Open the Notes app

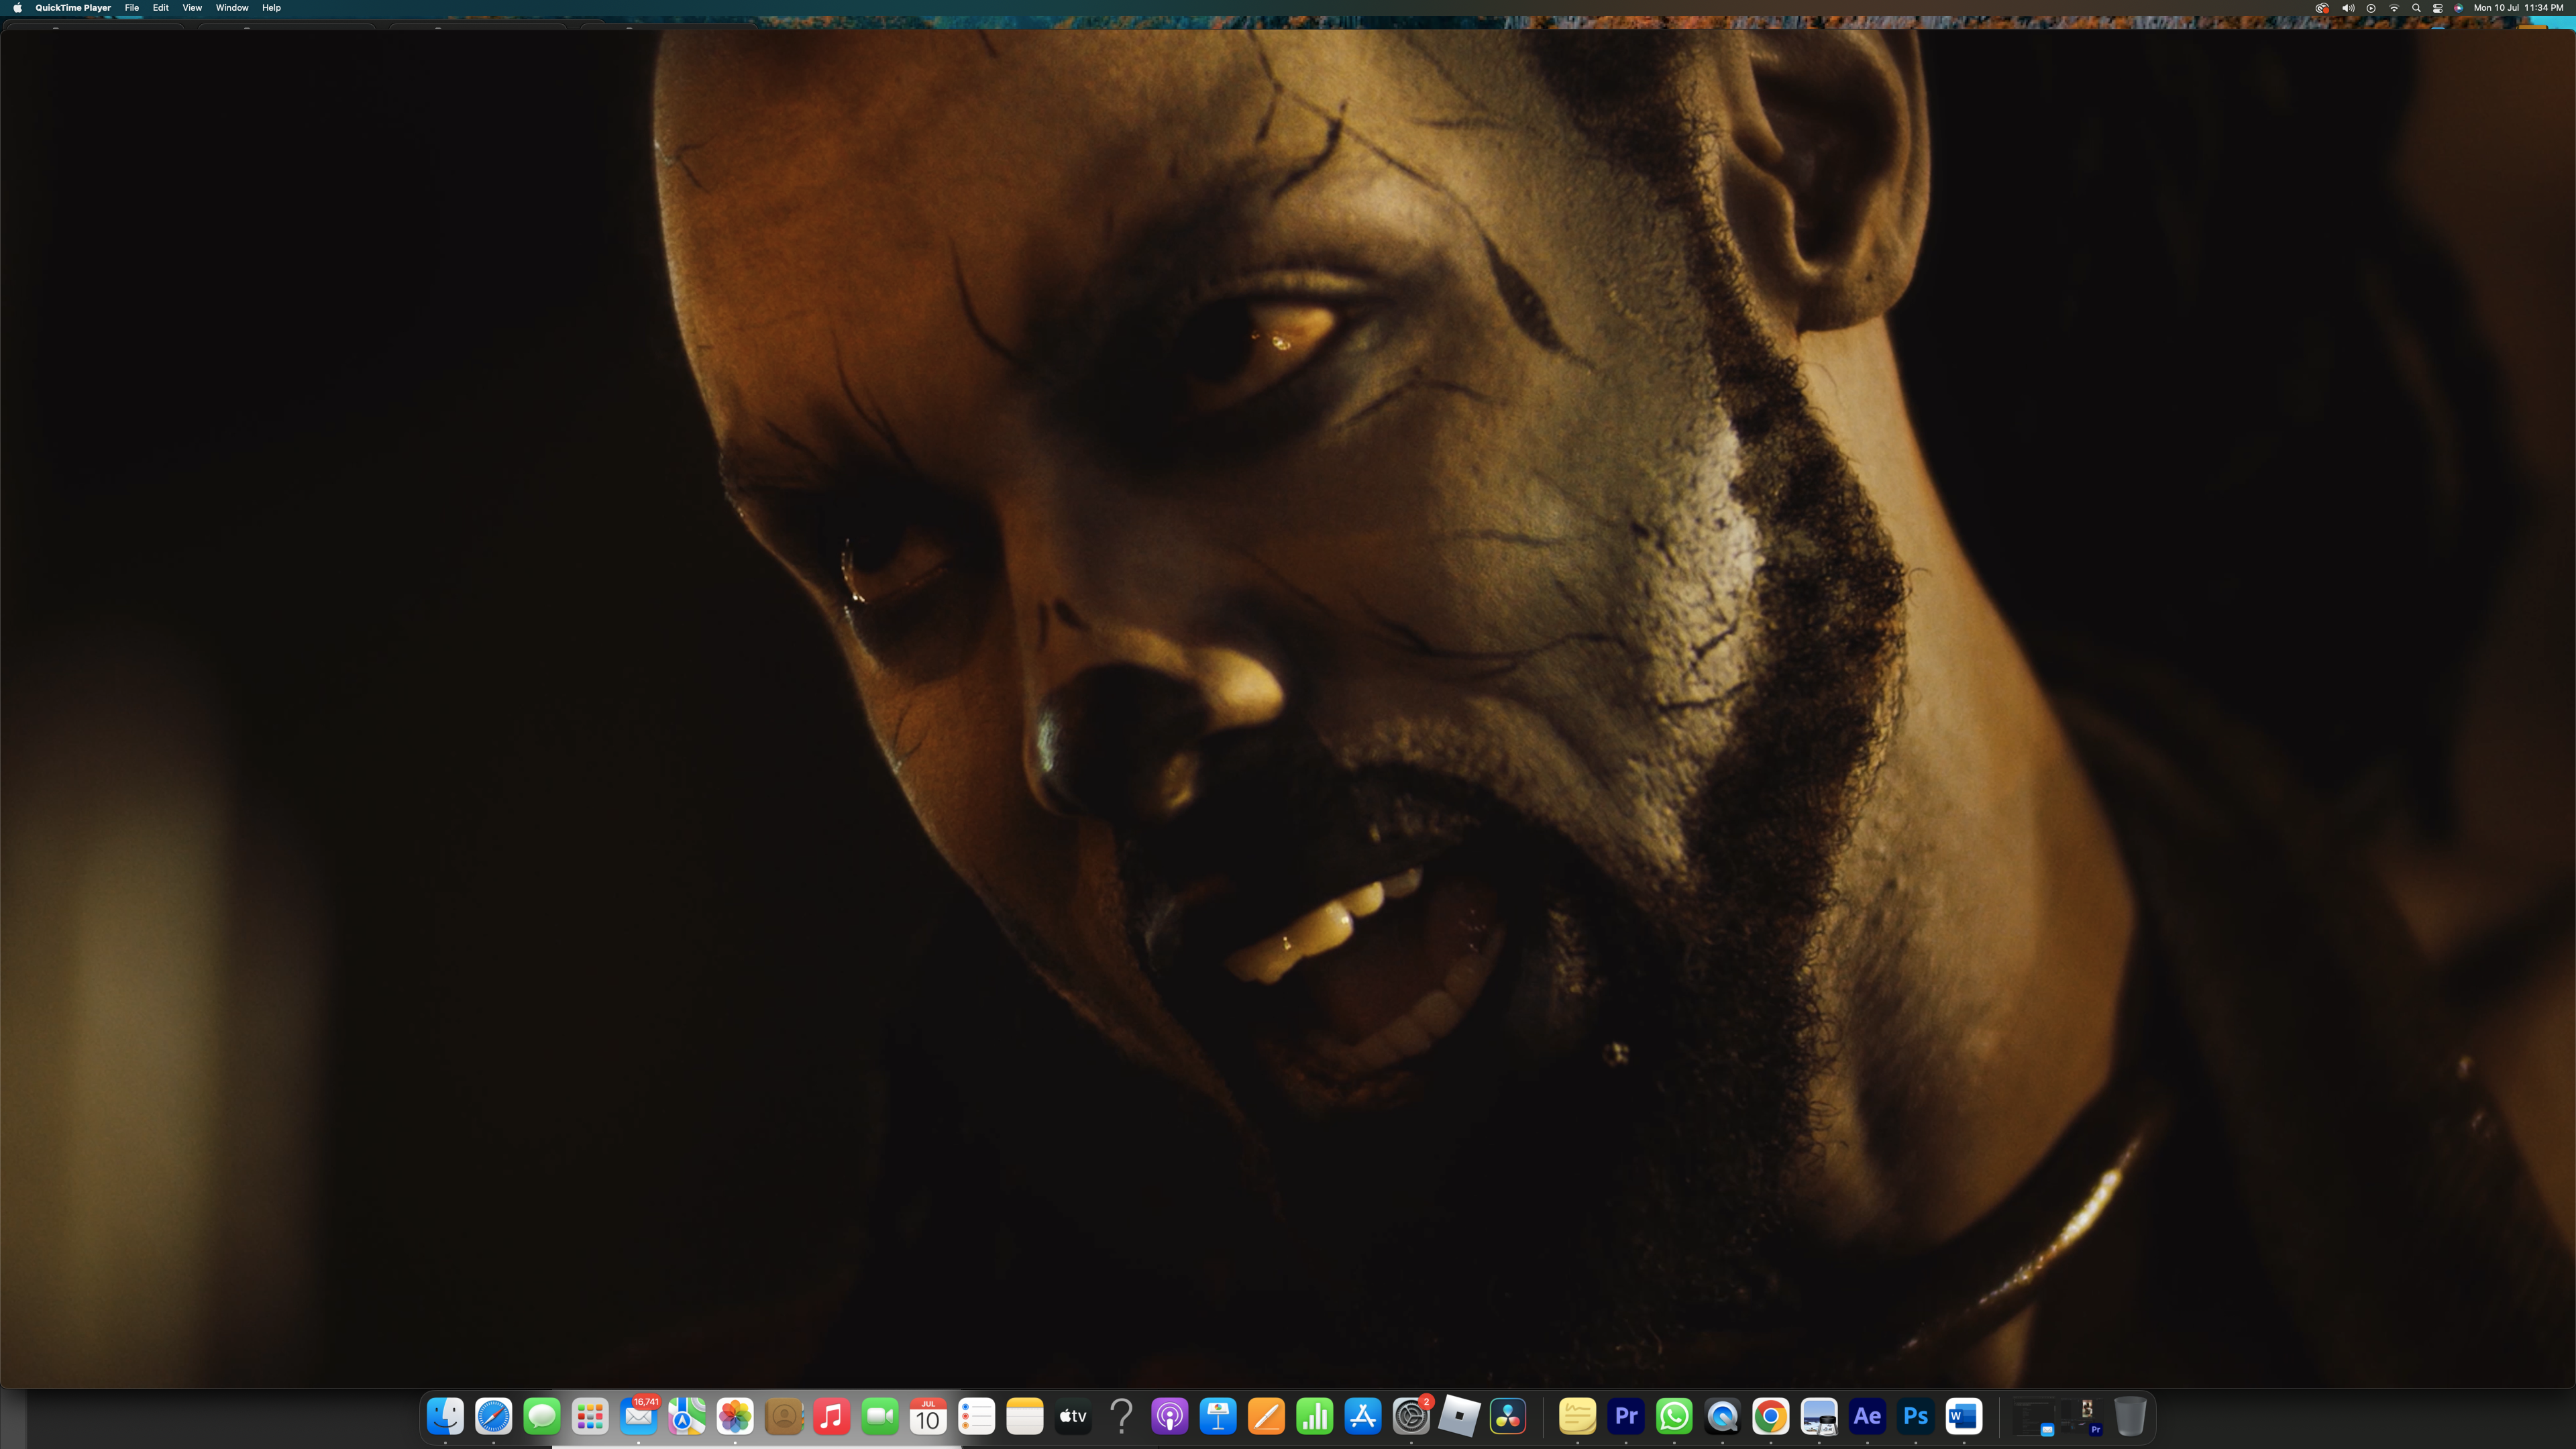[1025, 1416]
